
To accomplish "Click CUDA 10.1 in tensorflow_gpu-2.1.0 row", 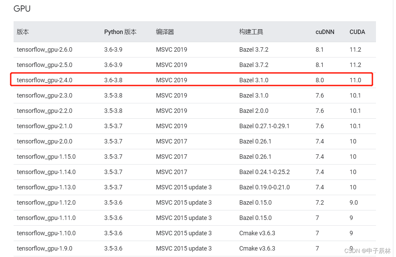I will (x=355, y=126).
